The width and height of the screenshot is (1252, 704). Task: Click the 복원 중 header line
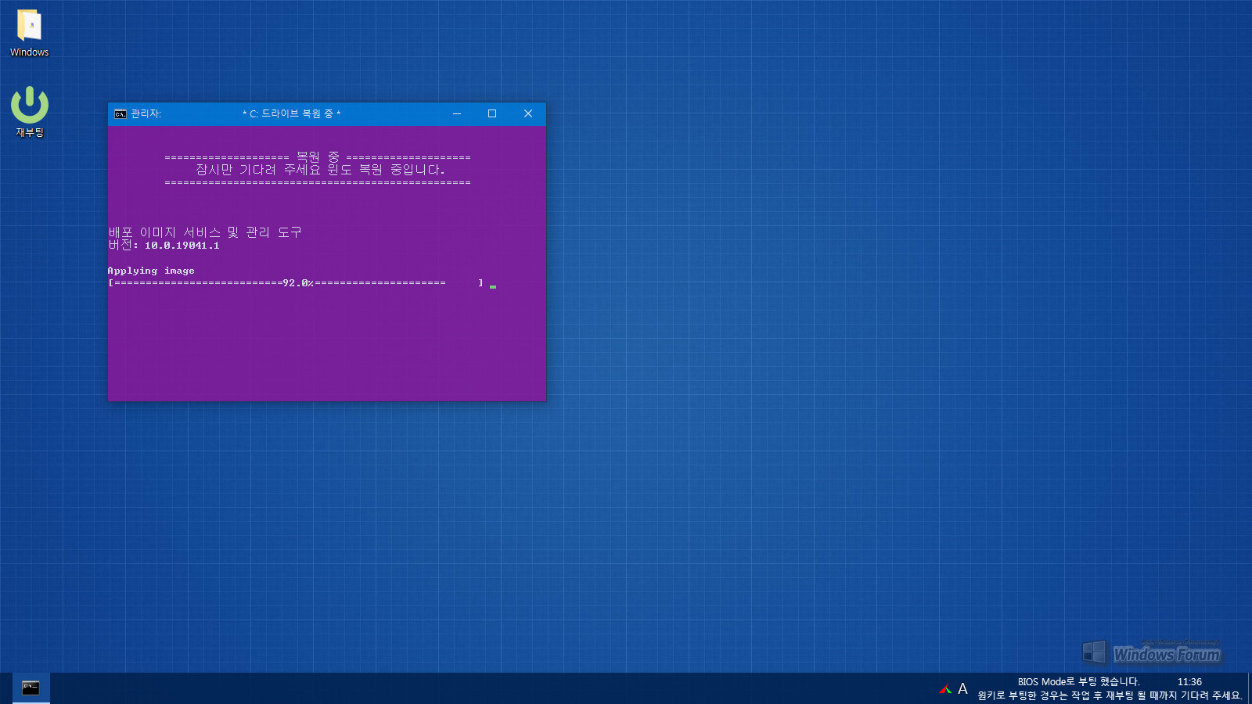[x=318, y=157]
